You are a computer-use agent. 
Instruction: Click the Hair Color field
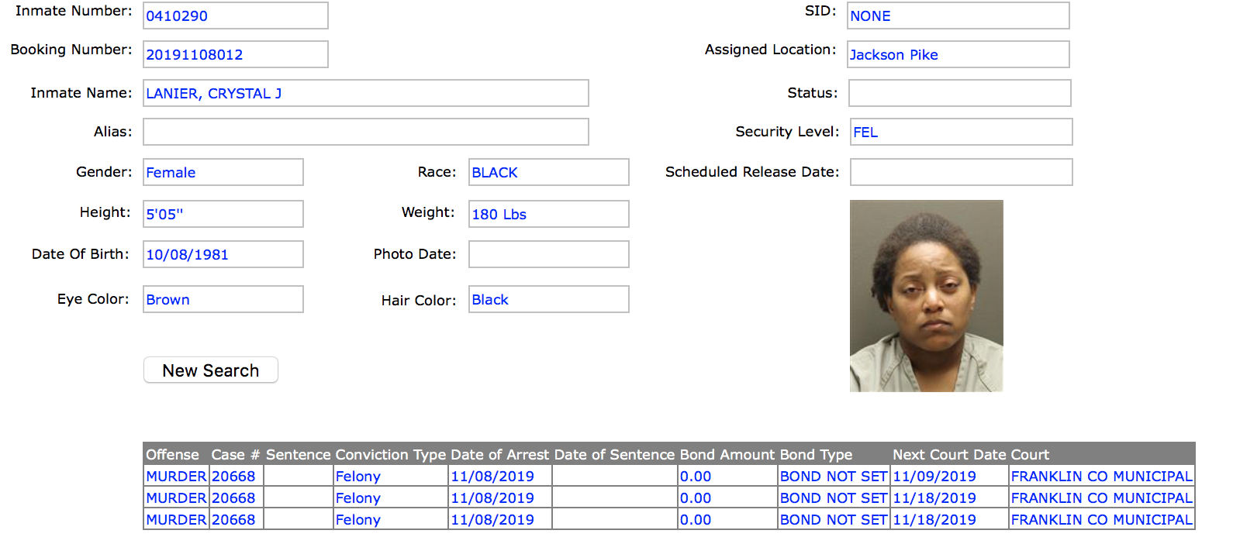(548, 299)
